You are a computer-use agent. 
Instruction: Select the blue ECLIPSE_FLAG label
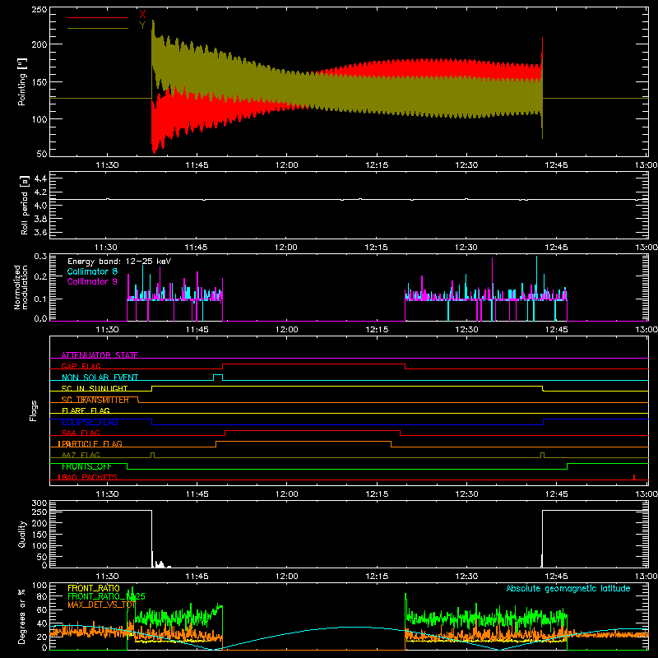point(90,422)
